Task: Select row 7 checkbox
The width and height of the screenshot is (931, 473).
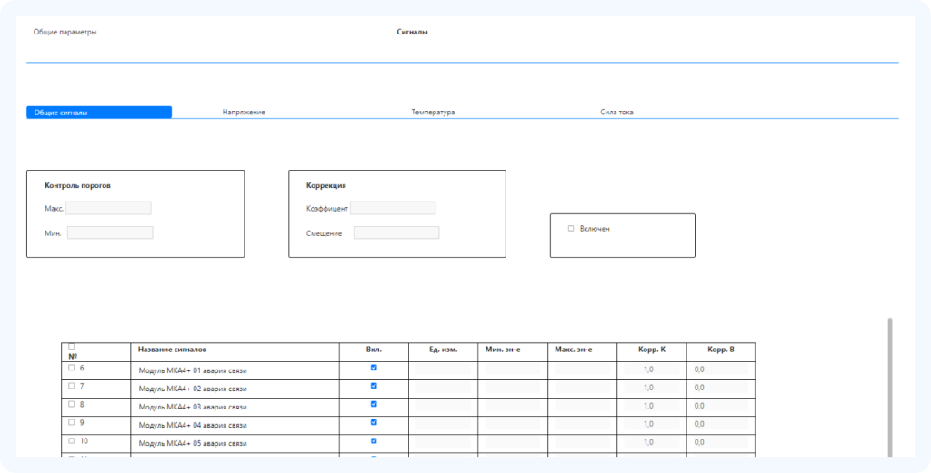Action: 72,385
